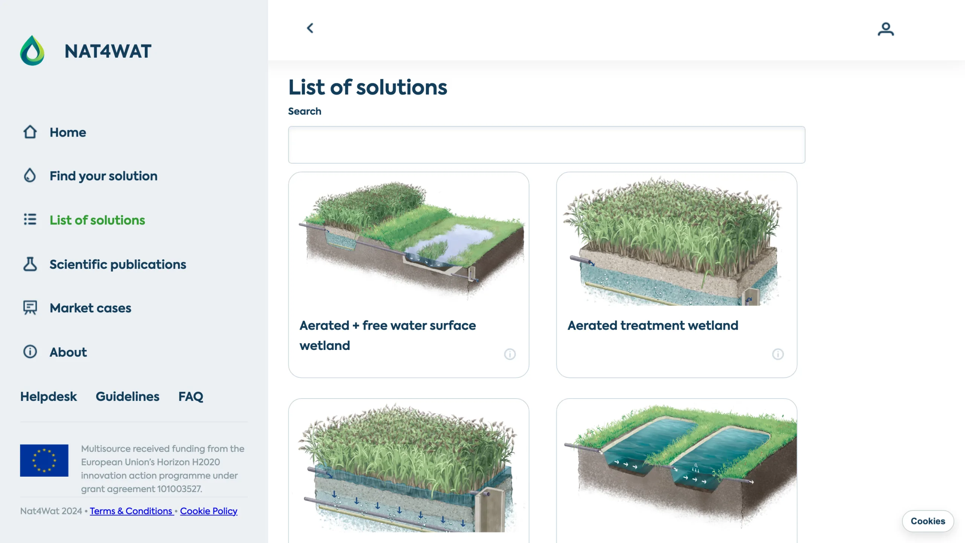965x543 pixels.
Task: Open Scientific publications section
Action: pos(118,264)
